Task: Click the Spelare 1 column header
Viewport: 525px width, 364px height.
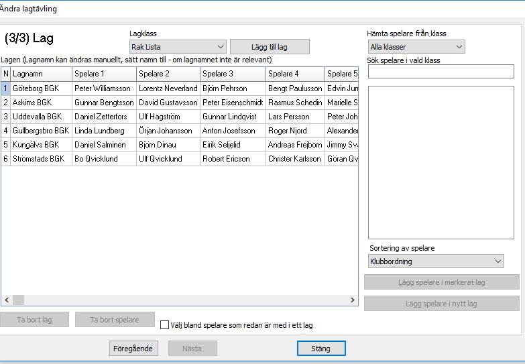Action: (x=104, y=74)
